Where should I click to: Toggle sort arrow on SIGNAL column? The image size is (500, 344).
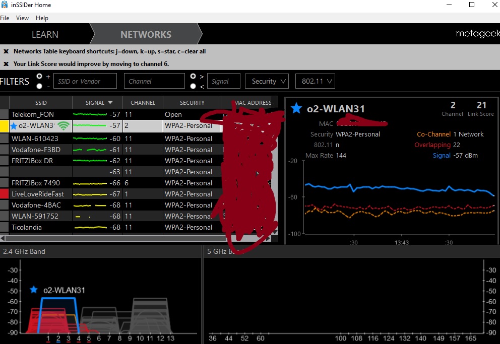point(110,103)
